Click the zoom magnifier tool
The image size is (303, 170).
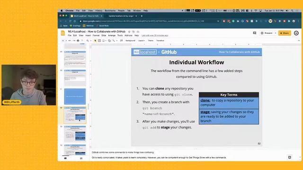point(88,41)
